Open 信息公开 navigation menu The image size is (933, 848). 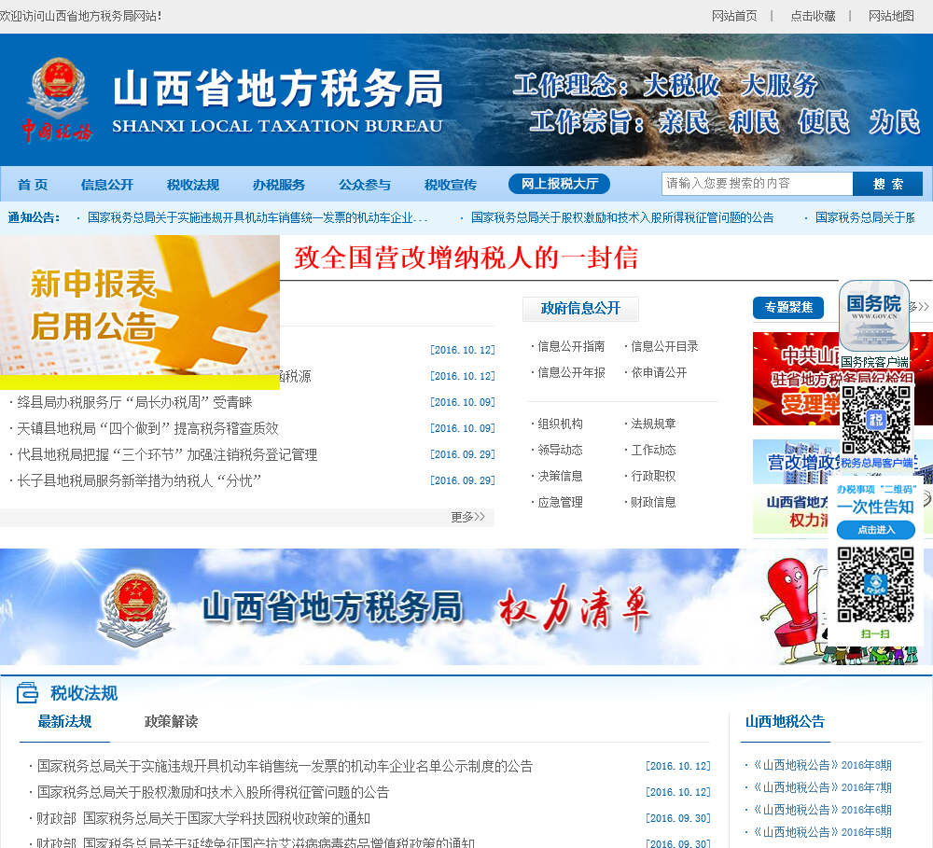(107, 185)
